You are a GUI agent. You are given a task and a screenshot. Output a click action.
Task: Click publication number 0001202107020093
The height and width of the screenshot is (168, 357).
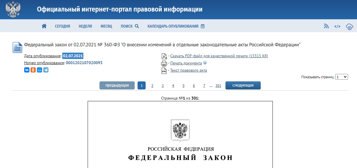click(84, 63)
